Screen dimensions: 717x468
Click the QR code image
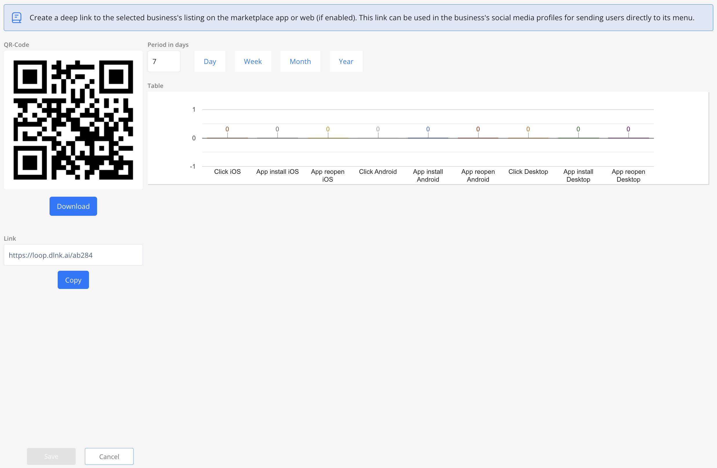pos(73,120)
